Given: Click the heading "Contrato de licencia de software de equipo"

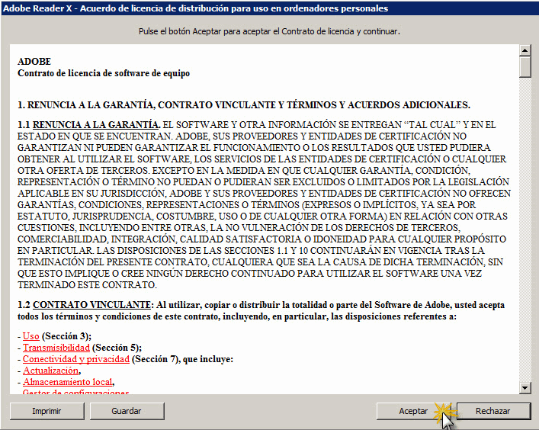Looking at the screenshot, I should pos(104,73).
